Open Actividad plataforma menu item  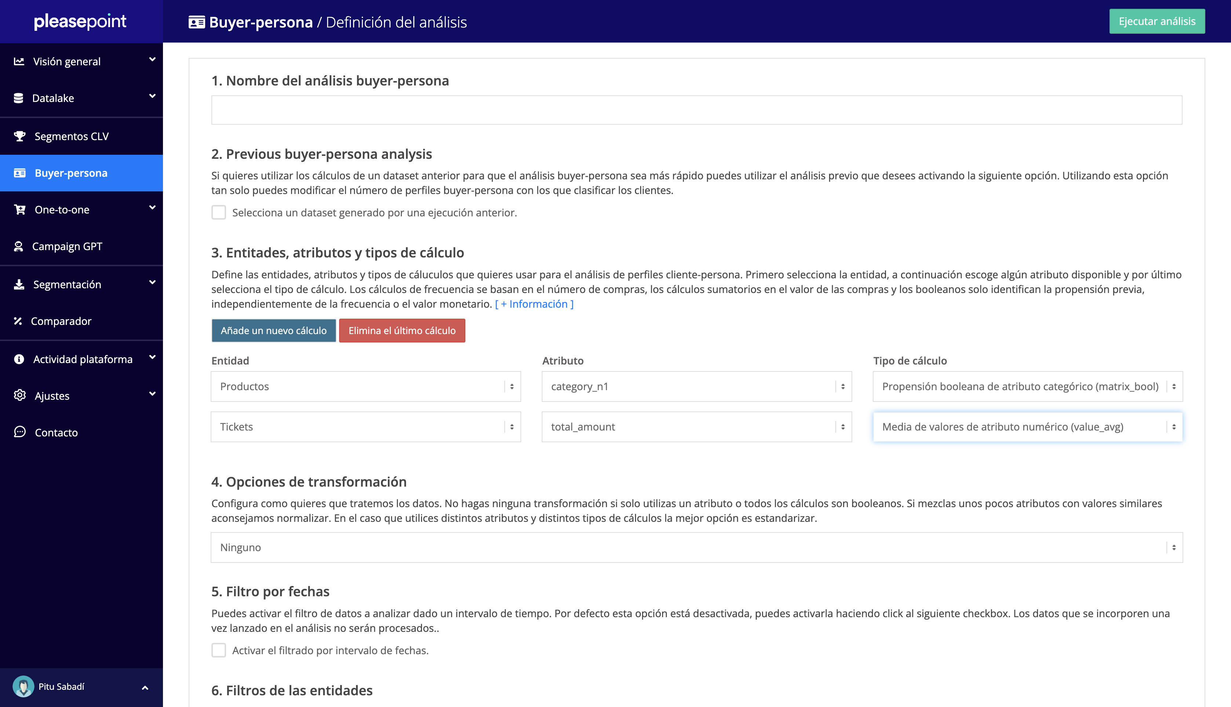tap(83, 359)
